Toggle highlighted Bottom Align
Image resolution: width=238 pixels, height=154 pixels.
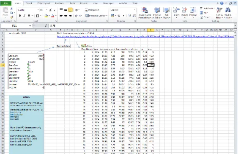(x=70, y=10)
